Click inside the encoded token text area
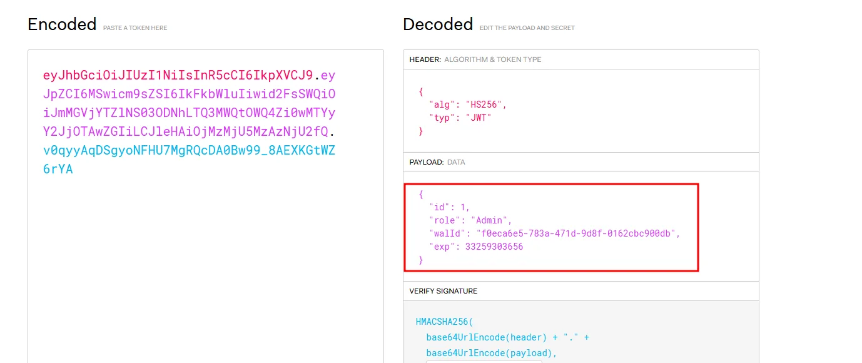The width and height of the screenshot is (862, 363). pyautogui.click(x=206, y=207)
